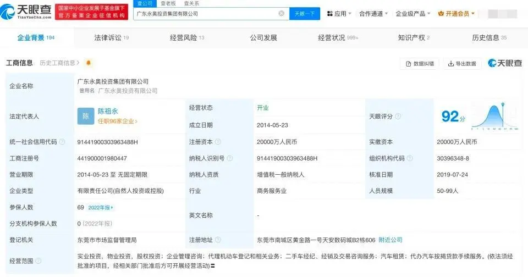Screen dimensions: 528x277
Task: Click the registered address 东莞市南城区黄金路一号
Action: pyautogui.click(x=316, y=240)
